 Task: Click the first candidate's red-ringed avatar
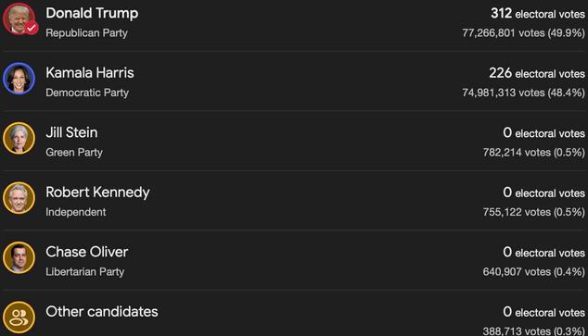click(19, 19)
